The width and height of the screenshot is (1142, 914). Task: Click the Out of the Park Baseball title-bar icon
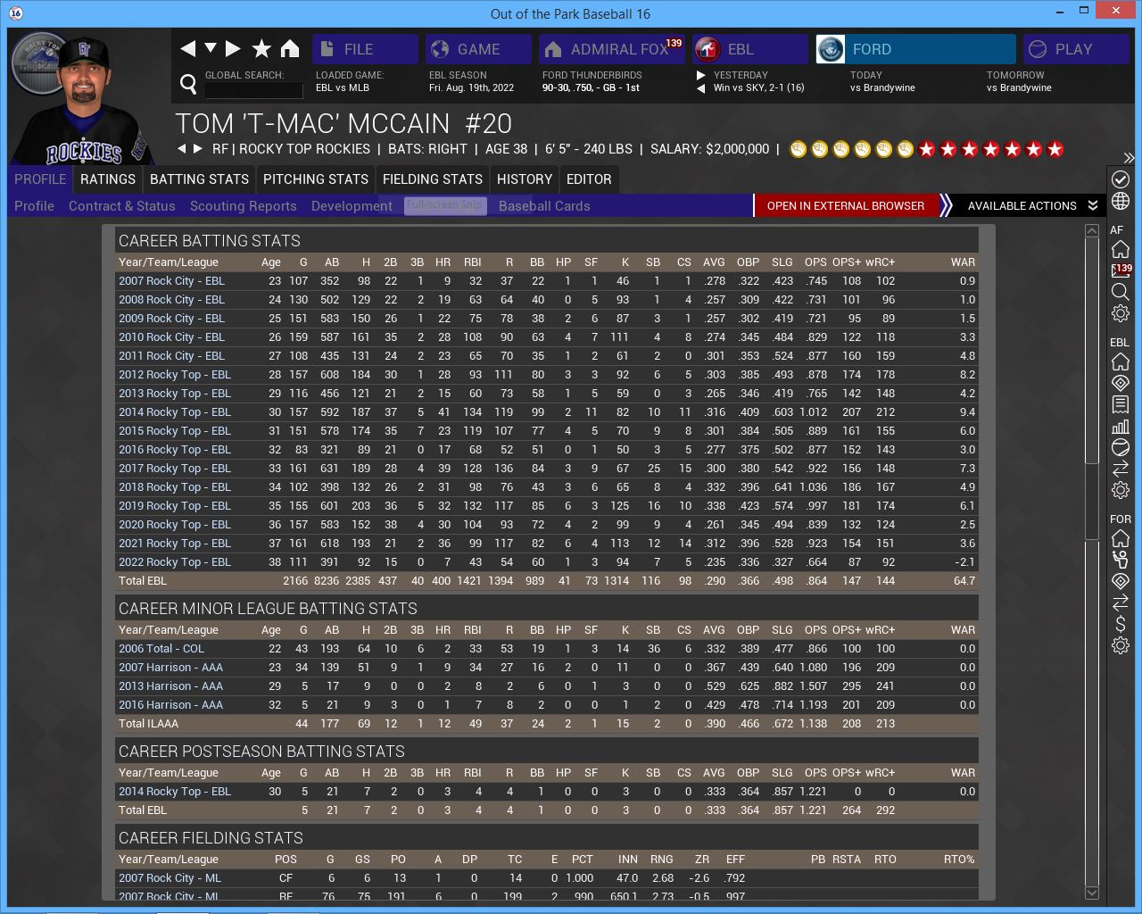pyautogui.click(x=16, y=13)
